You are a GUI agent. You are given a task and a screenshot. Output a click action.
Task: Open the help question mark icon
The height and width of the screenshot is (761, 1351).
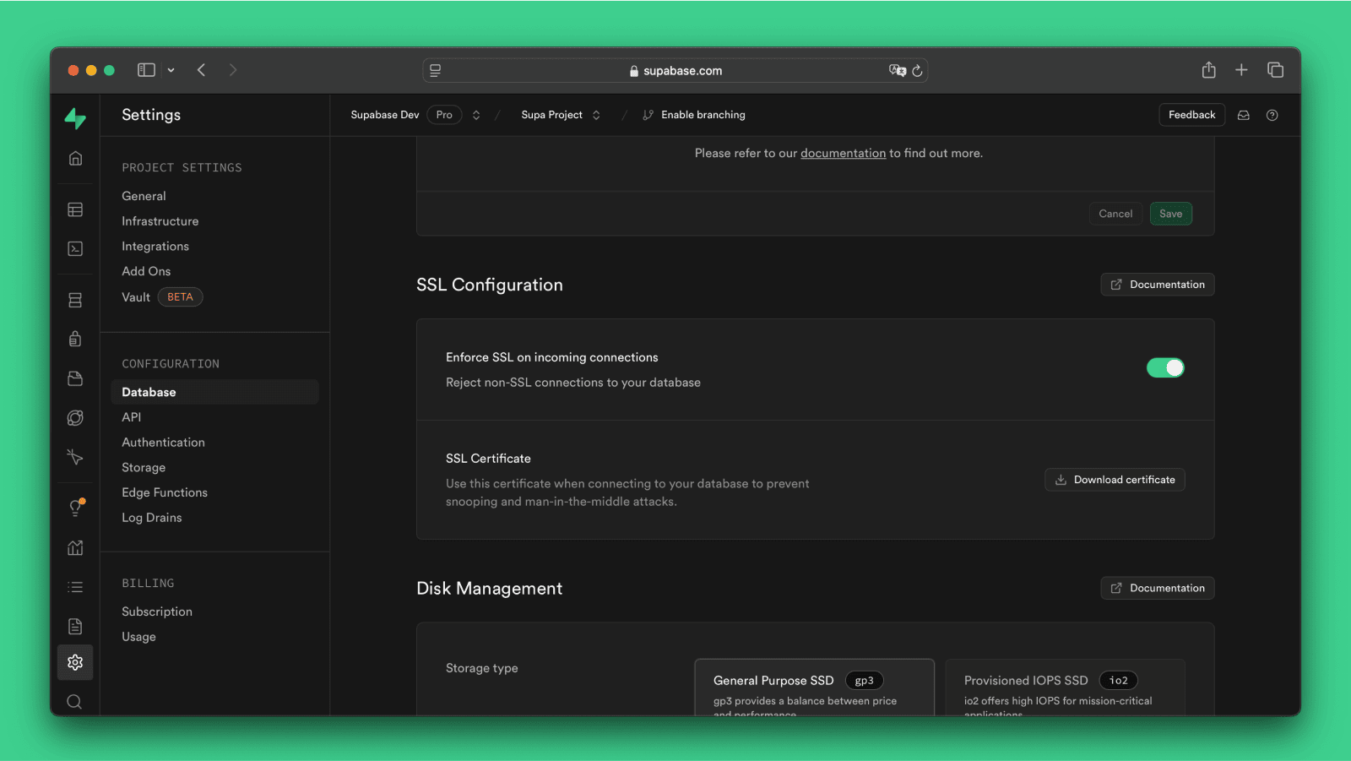click(x=1272, y=115)
